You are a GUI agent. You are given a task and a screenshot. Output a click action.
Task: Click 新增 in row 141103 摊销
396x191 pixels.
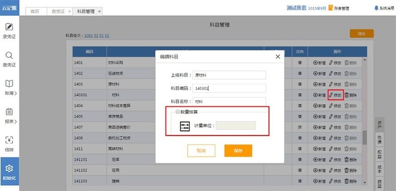coord(319,181)
